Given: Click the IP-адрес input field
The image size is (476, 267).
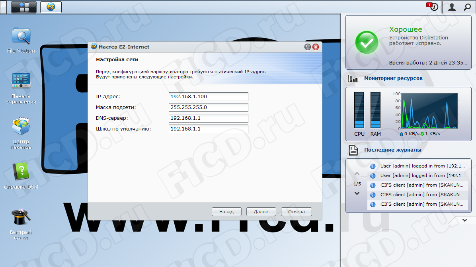Looking at the screenshot, I should pyautogui.click(x=208, y=96).
